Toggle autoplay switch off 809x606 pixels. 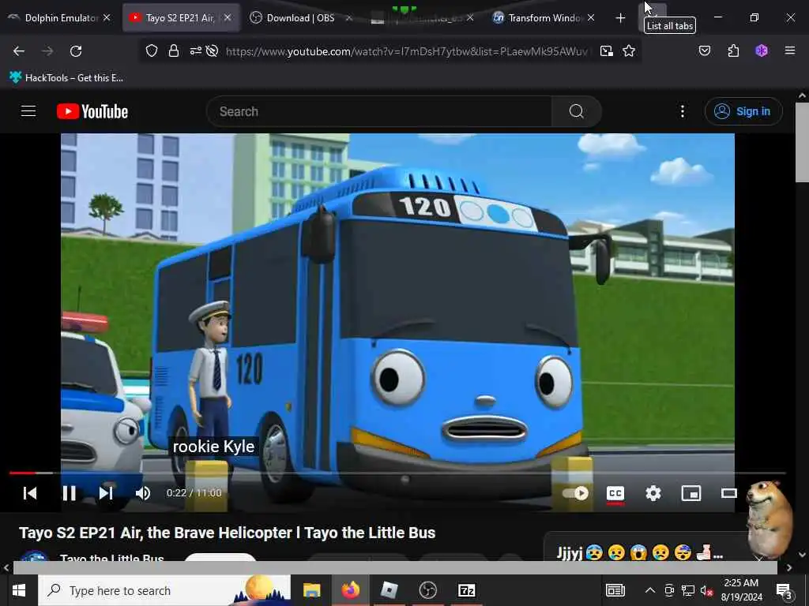tap(575, 493)
